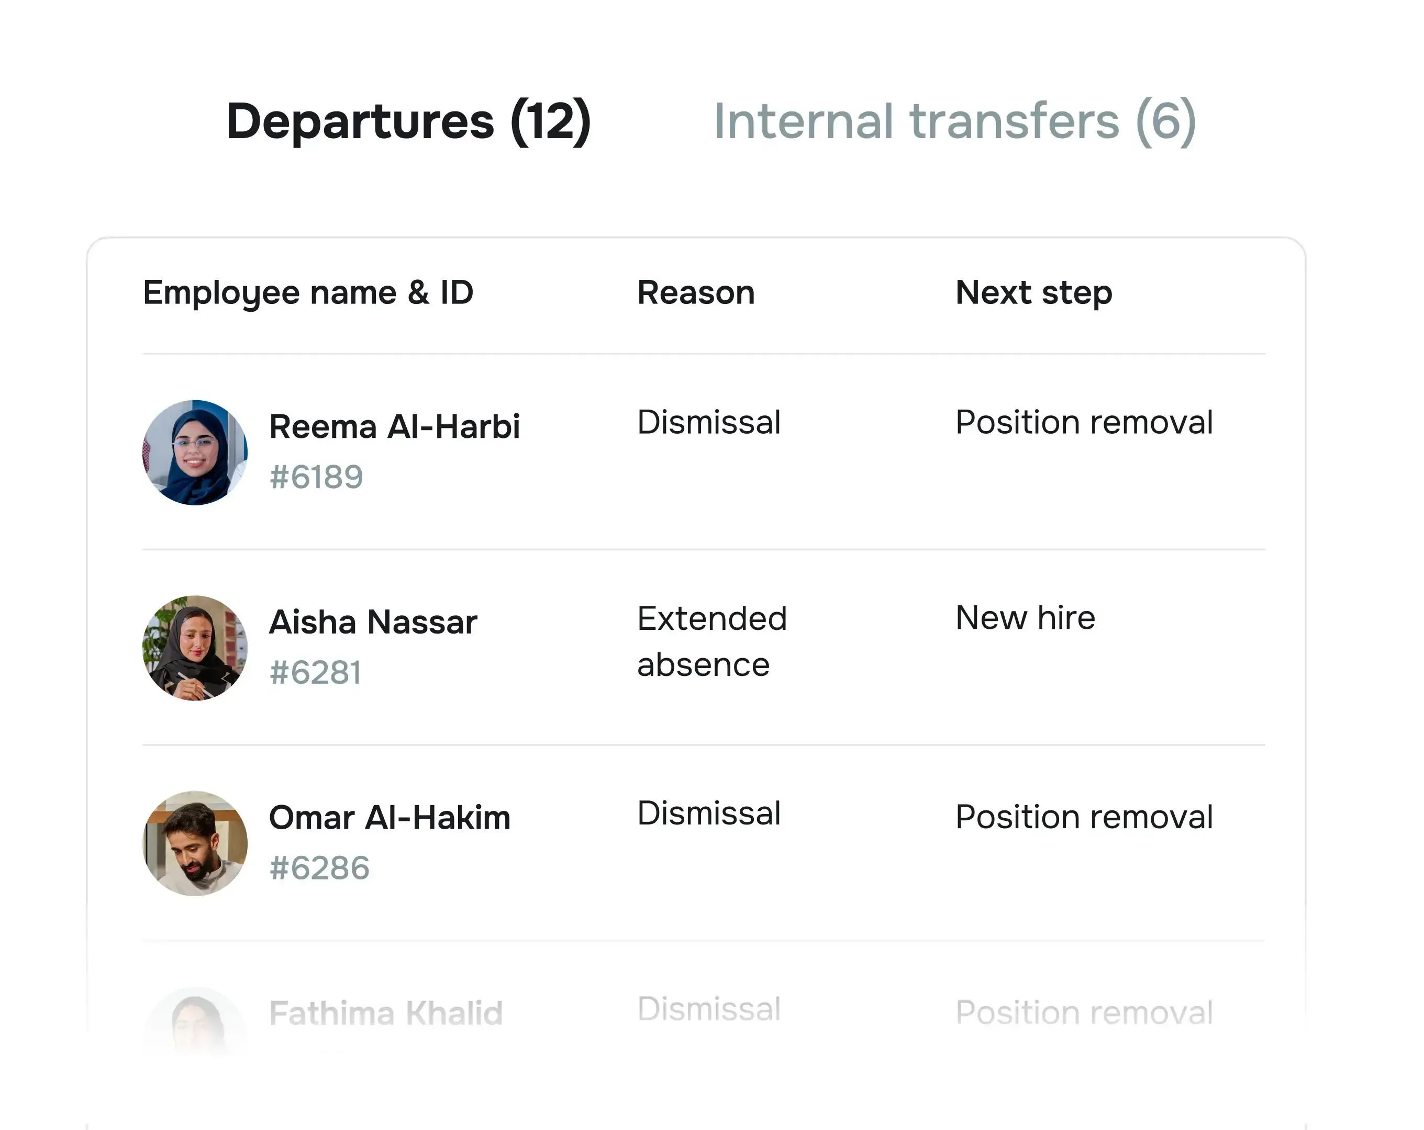The image size is (1424, 1130).
Task: Select Dismissal reason for Reema Al-Harbi
Action: pos(709,422)
